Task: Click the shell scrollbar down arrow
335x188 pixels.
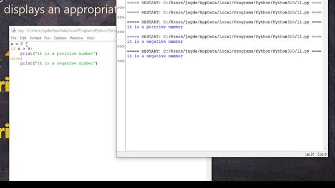Action: click(x=325, y=148)
